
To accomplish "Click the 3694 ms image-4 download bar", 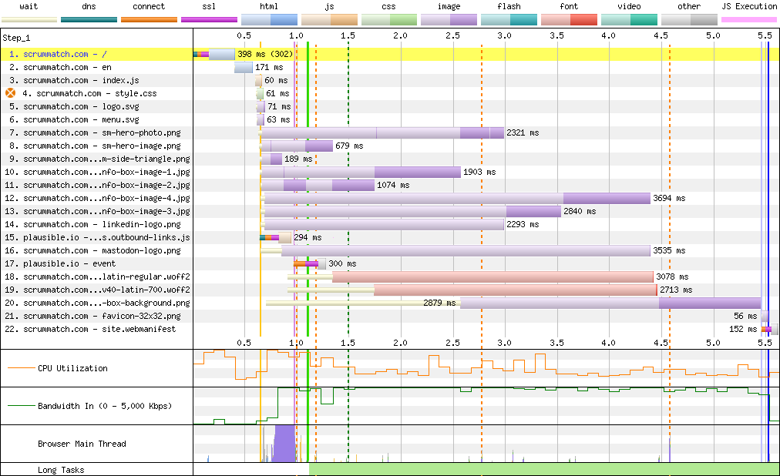I will (x=457, y=198).
